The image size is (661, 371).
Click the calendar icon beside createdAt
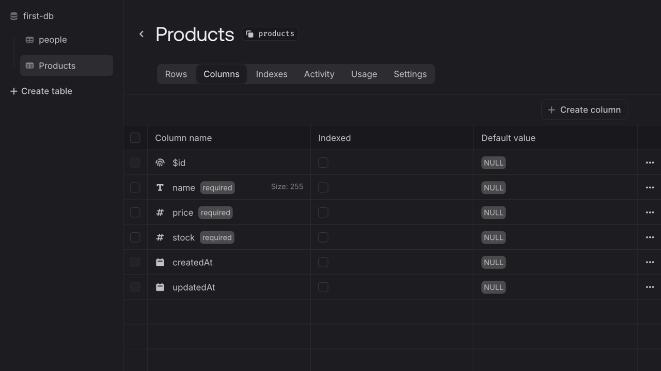tap(160, 263)
